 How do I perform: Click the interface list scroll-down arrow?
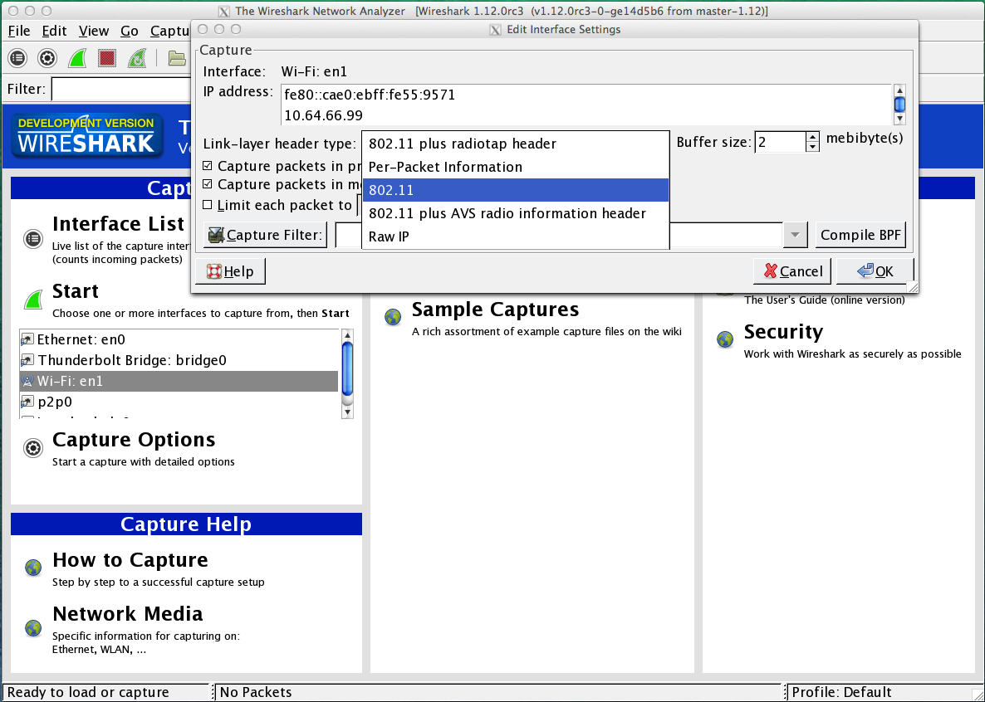click(x=347, y=412)
